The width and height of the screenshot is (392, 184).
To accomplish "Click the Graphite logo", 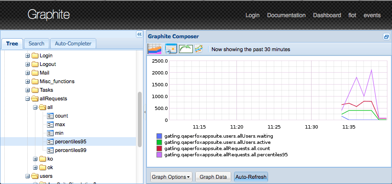I will click(x=48, y=15).
